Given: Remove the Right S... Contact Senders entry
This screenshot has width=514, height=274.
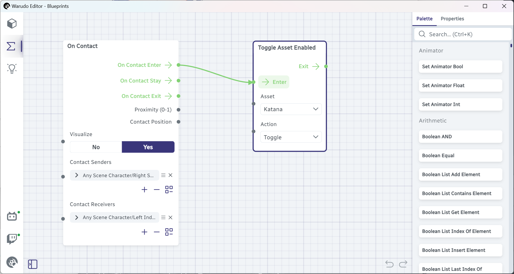Looking at the screenshot, I should (171, 175).
